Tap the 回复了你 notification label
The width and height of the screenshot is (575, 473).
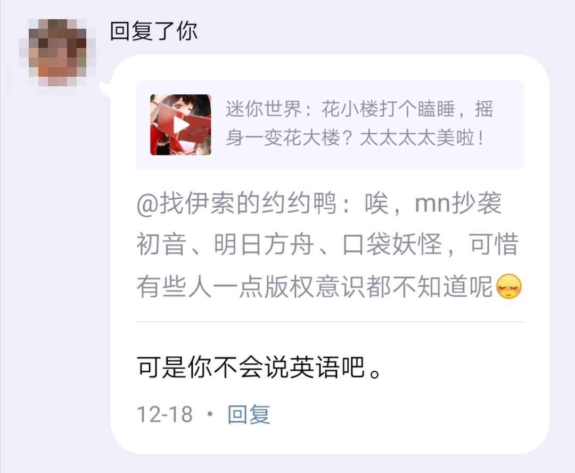(154, 31)
